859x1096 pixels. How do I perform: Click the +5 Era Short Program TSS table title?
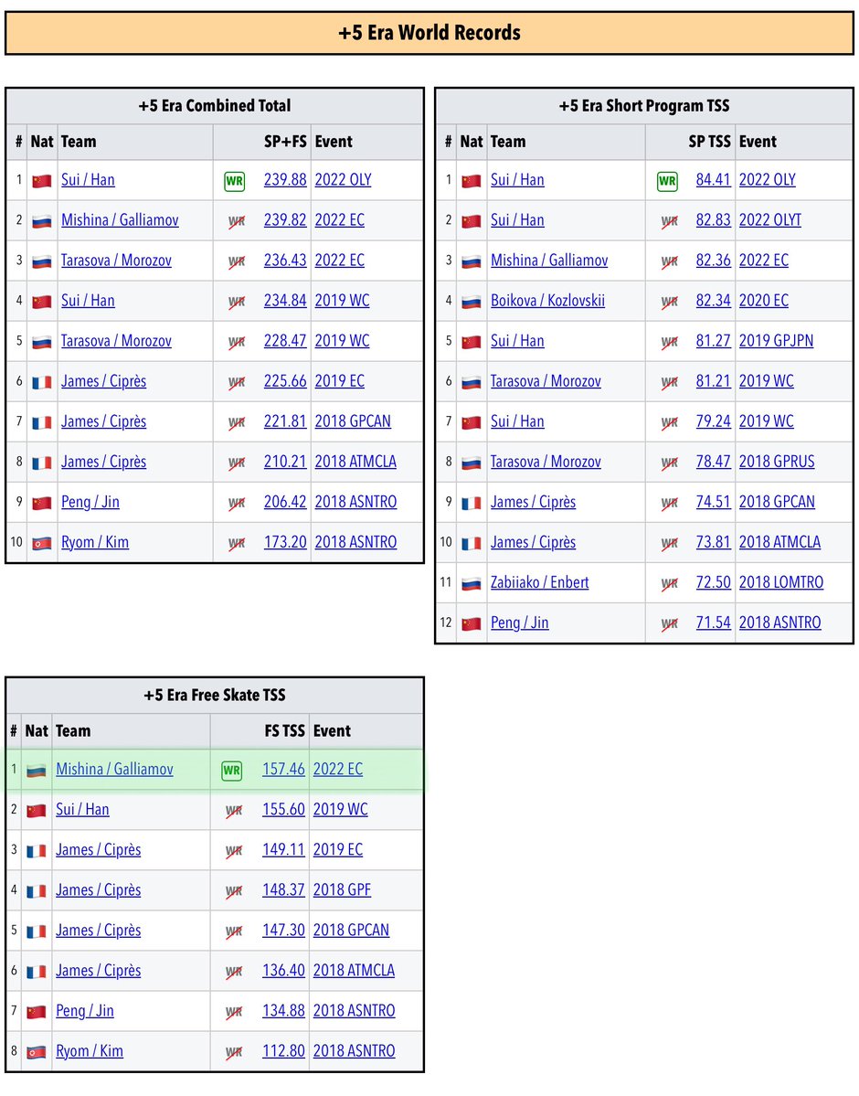(x=643, y=106)
